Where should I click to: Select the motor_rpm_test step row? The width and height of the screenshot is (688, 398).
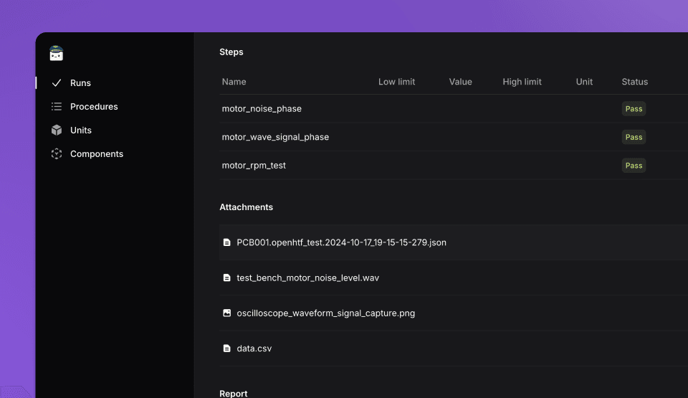(x=454, y=165)
